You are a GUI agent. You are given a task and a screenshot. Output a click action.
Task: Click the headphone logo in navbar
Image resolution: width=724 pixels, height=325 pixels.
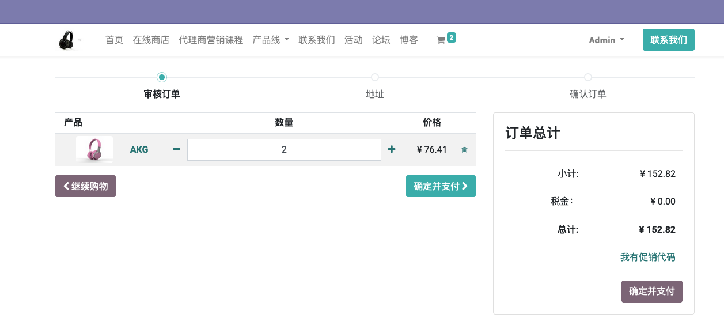click(67, 40)
